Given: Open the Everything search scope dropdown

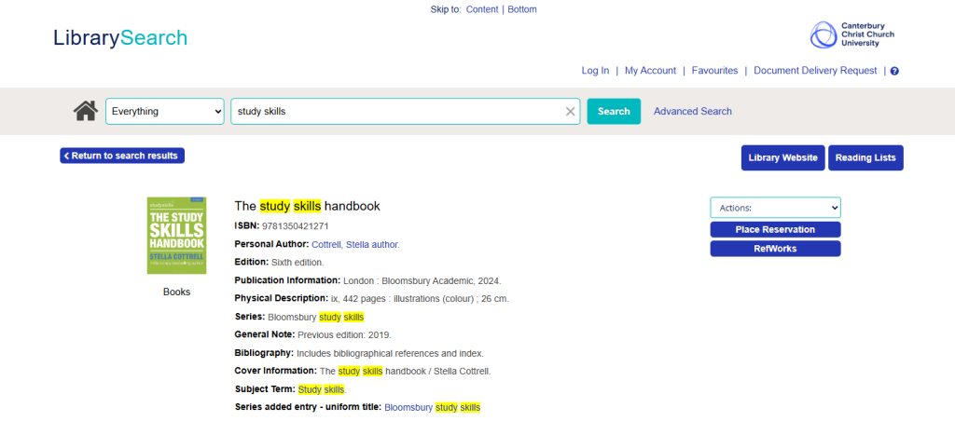Looking at the screenshot, I should tap(165, 112).
